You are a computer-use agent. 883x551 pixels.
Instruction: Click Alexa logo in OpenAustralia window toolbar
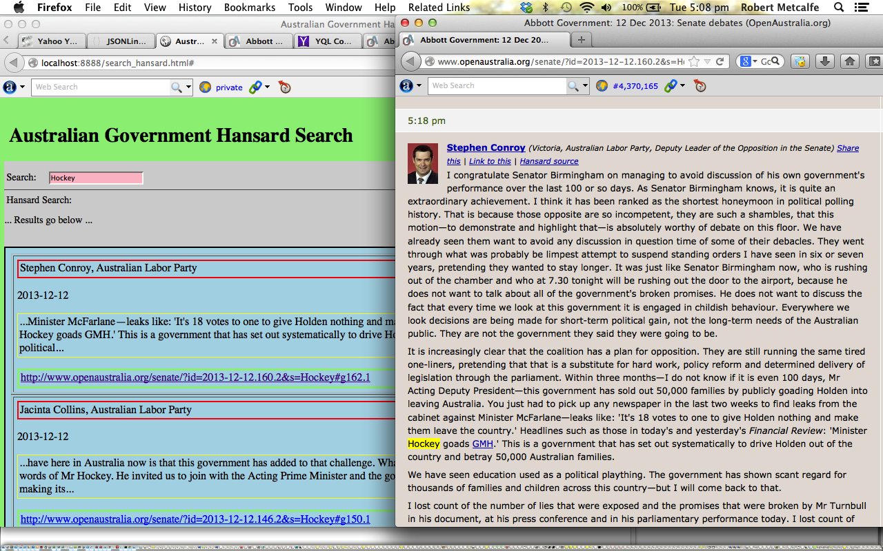pos(407,85)
